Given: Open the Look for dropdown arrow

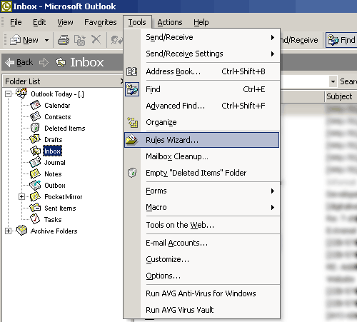Looking at the screenshot, I should pos(333,81).
